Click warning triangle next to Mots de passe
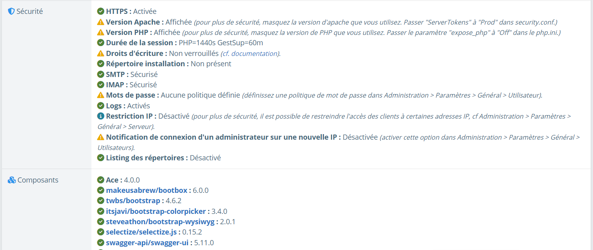The width and height of the screenshot is (593, 250). click(101, 95)
